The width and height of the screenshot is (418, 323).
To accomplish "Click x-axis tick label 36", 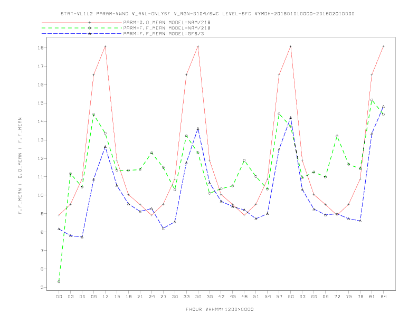I will coord(198,297).
